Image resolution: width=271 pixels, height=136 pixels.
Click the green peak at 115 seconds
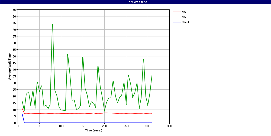[x=67, y=54]
